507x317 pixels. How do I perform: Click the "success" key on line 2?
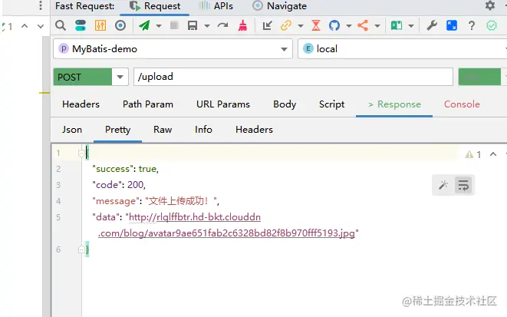pos(113,169)
